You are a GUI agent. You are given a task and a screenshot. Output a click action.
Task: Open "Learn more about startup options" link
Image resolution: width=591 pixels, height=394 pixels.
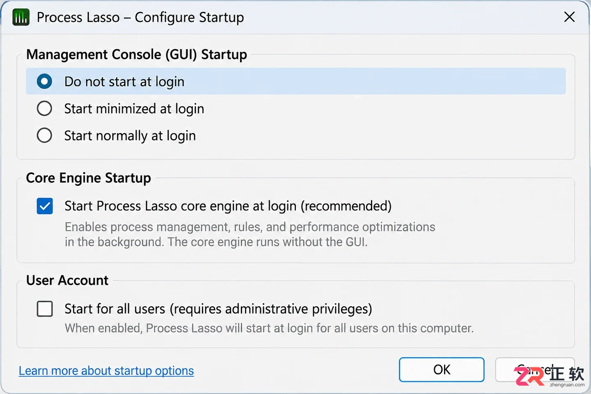coord(106,371)
